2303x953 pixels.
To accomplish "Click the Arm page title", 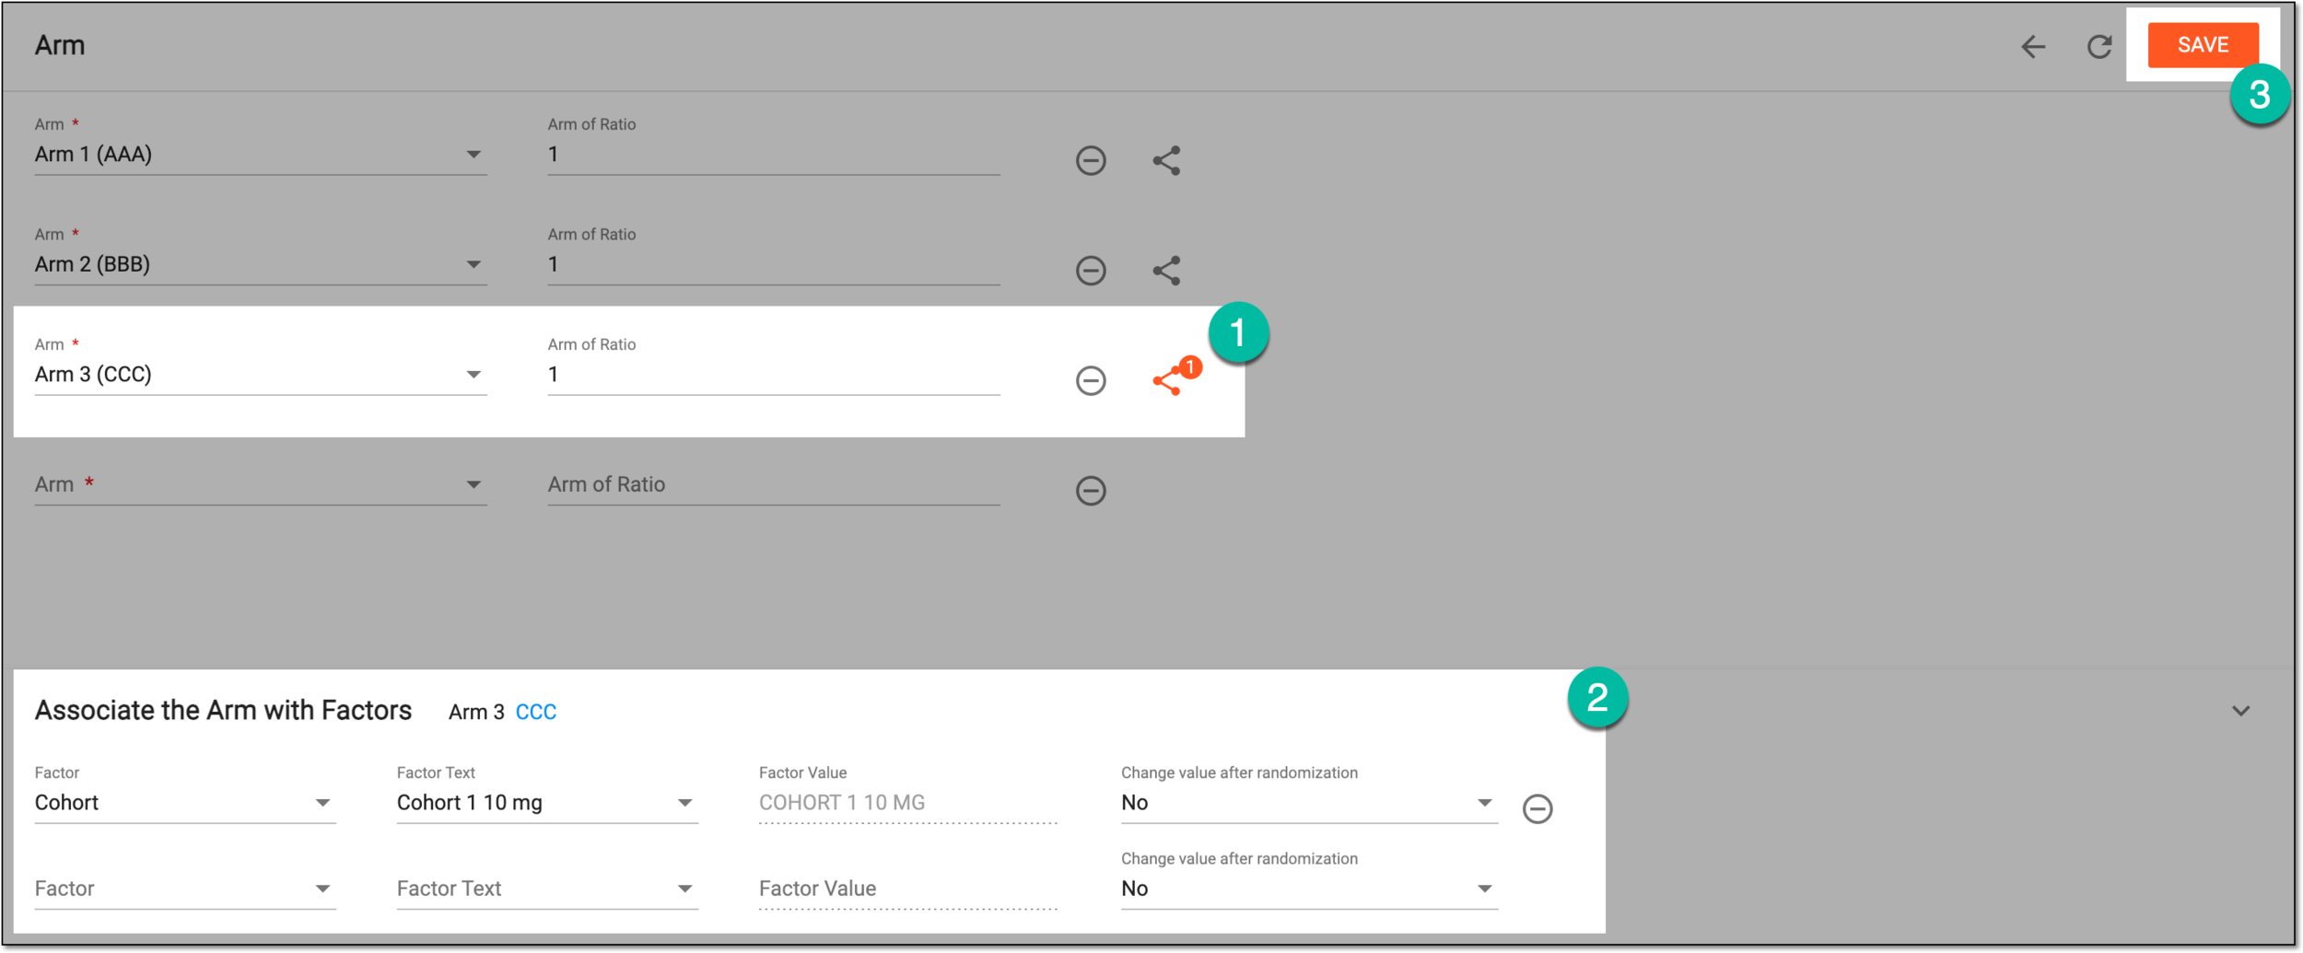I will point(60,45).
